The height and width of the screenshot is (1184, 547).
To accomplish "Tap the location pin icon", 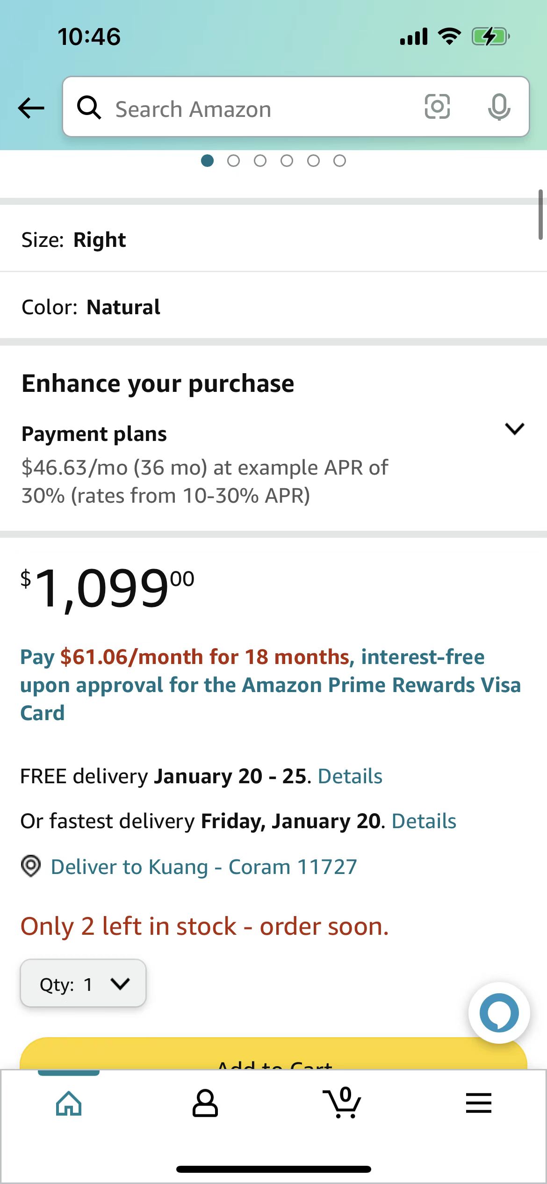I will (x=31, y=866).
